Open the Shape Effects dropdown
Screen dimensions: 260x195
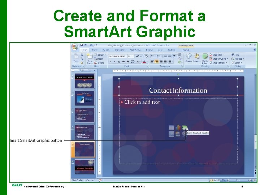click(218, 63)
